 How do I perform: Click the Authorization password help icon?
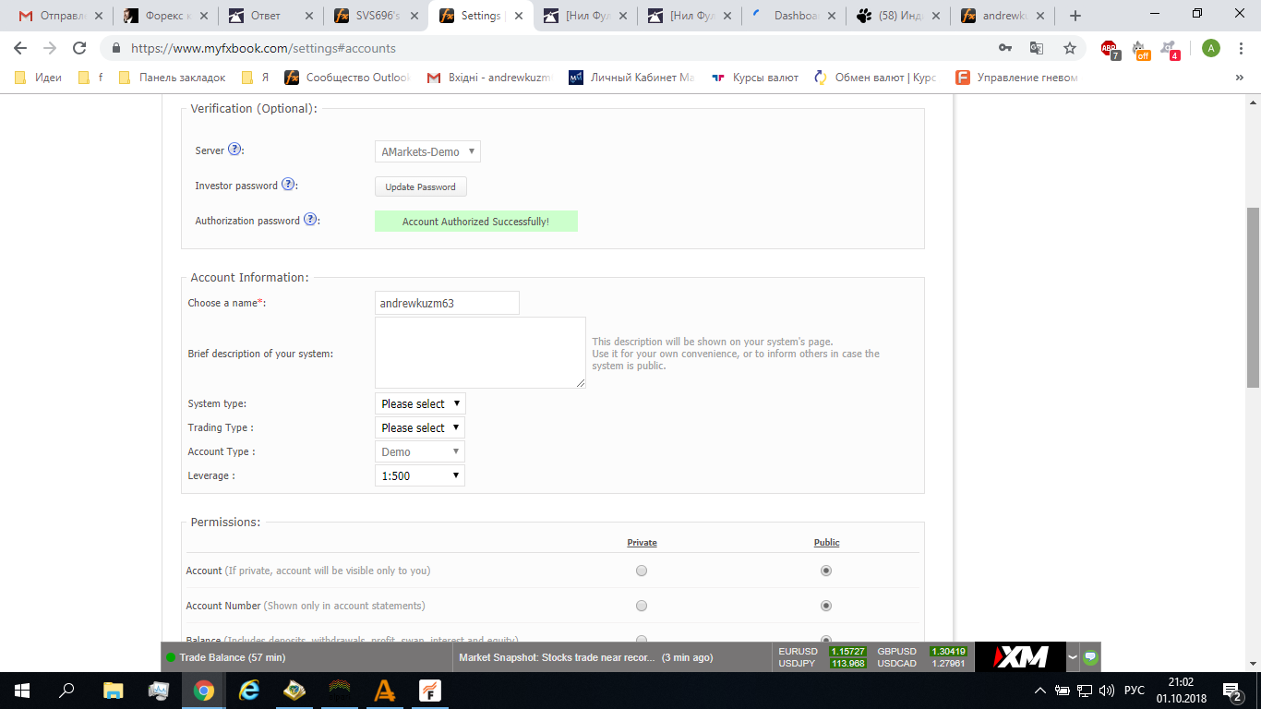310,220
